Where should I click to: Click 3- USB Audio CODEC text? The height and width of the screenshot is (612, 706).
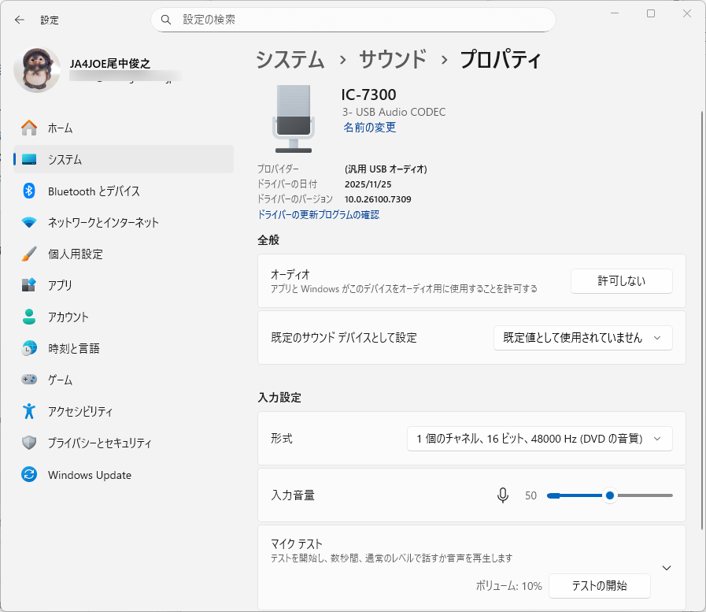[x=394, y=112]
